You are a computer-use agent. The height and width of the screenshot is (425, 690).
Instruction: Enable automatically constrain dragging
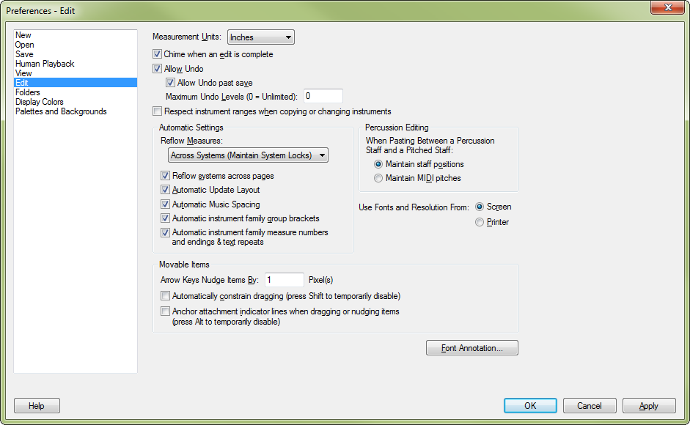[x=165, y=295]
